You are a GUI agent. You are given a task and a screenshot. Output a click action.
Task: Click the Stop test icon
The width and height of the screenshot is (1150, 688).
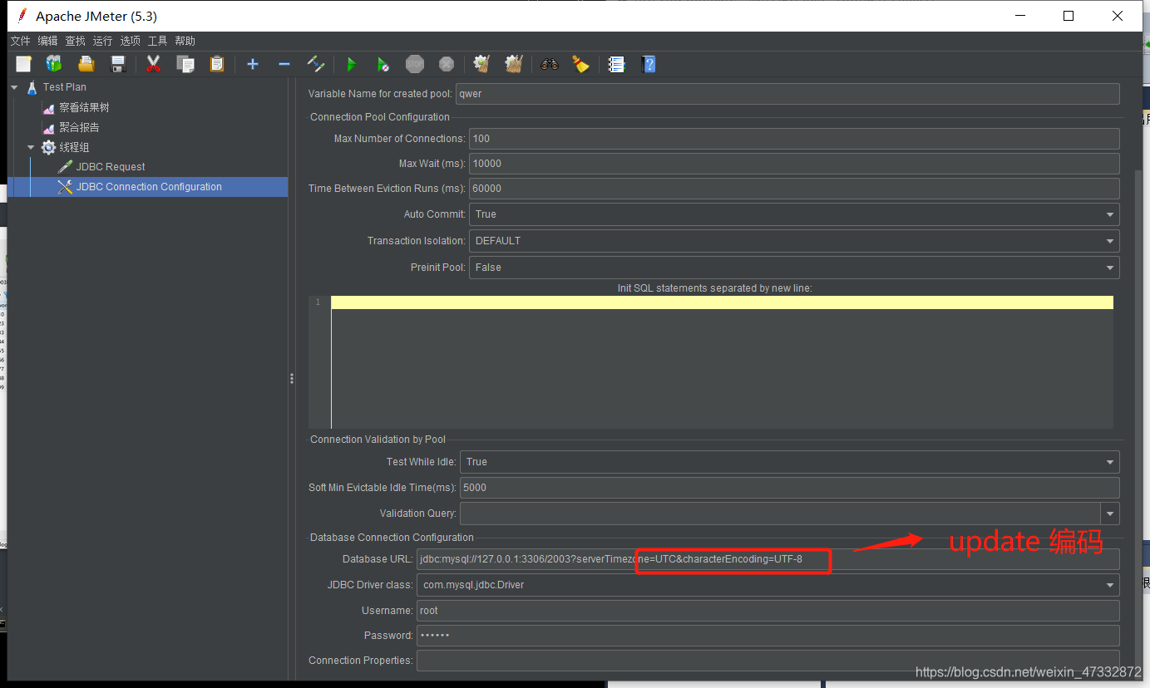(x=415, y=64)
